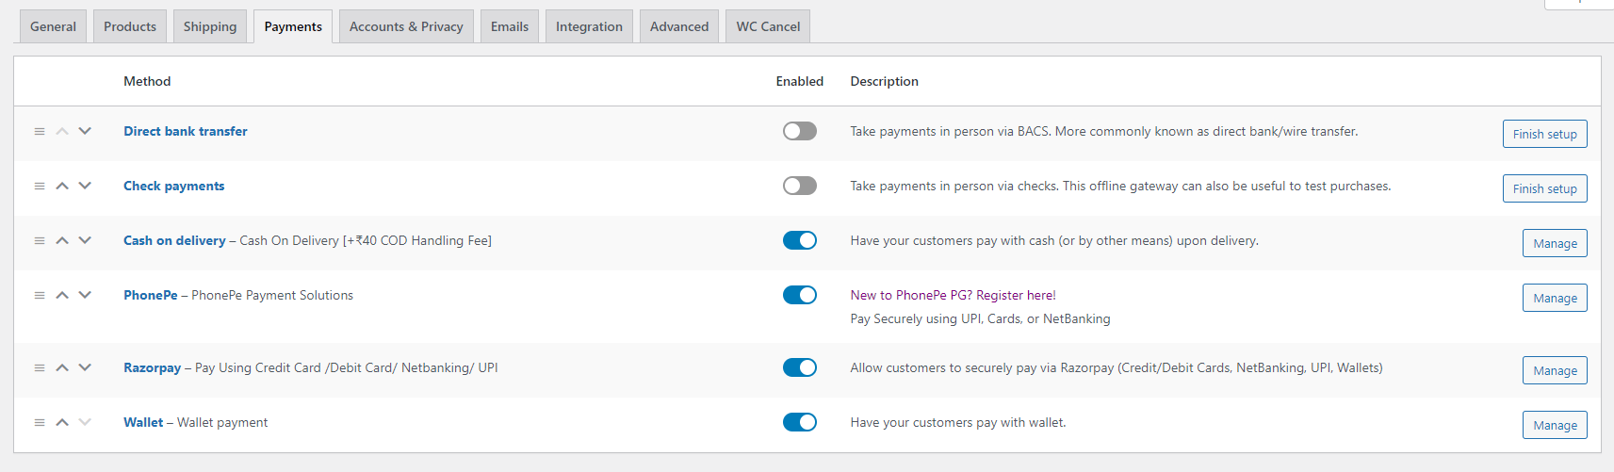Open the Products tab
This screenshot has width=1614, height=472.
[130, 26]
